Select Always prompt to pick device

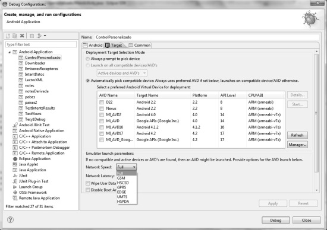pyautogui.click(x=88, y=59)
